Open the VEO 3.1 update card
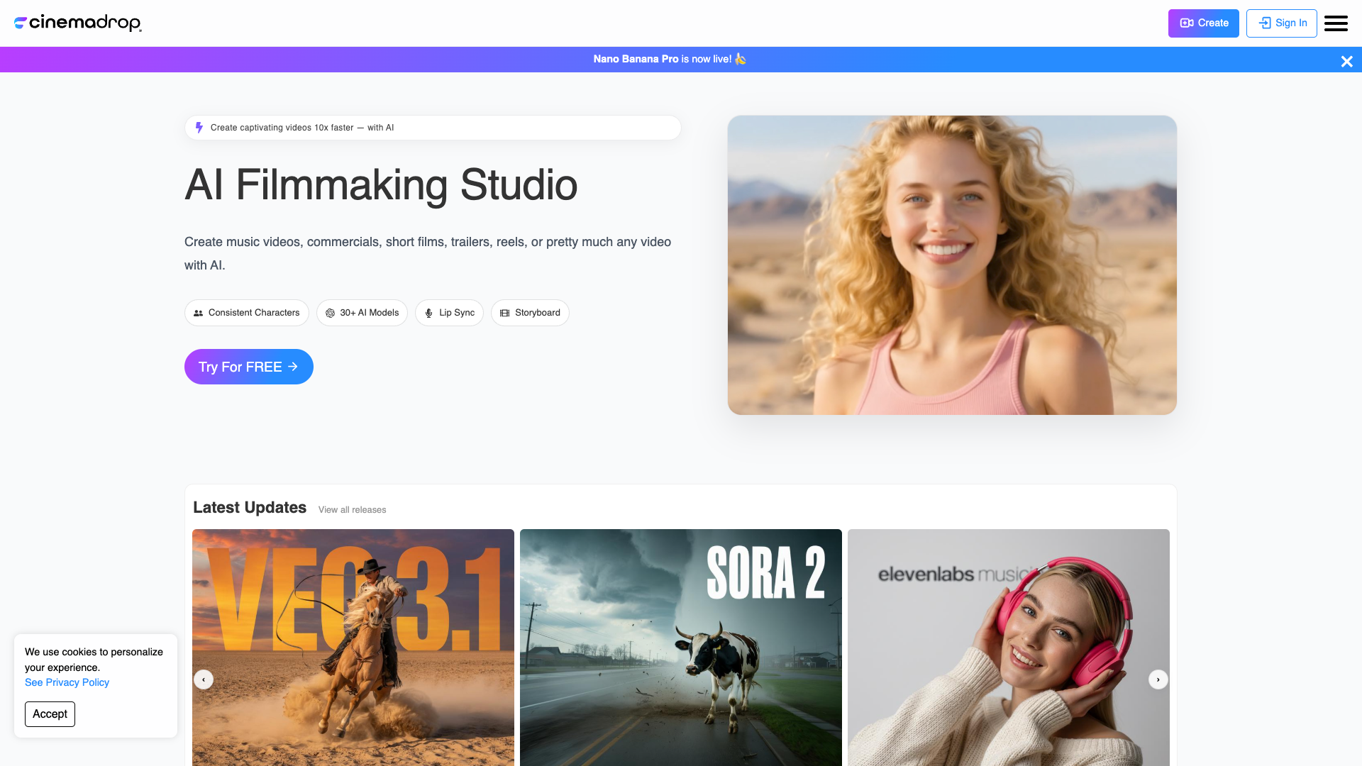 [x=353, y=648]
